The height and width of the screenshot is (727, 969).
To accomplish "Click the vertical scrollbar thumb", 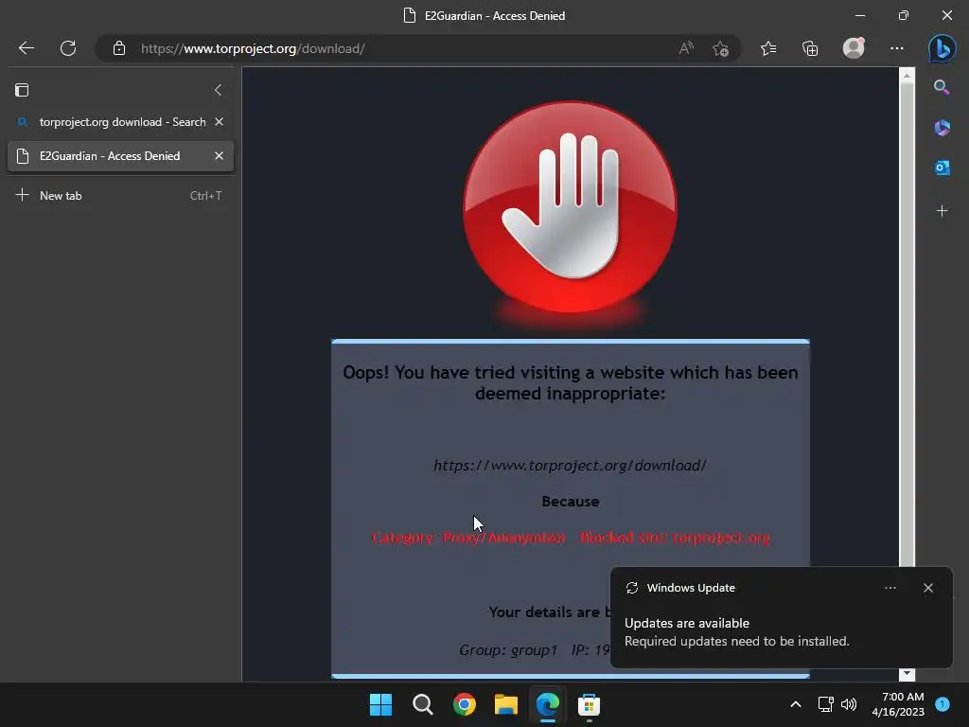I will tap(907, 325).
